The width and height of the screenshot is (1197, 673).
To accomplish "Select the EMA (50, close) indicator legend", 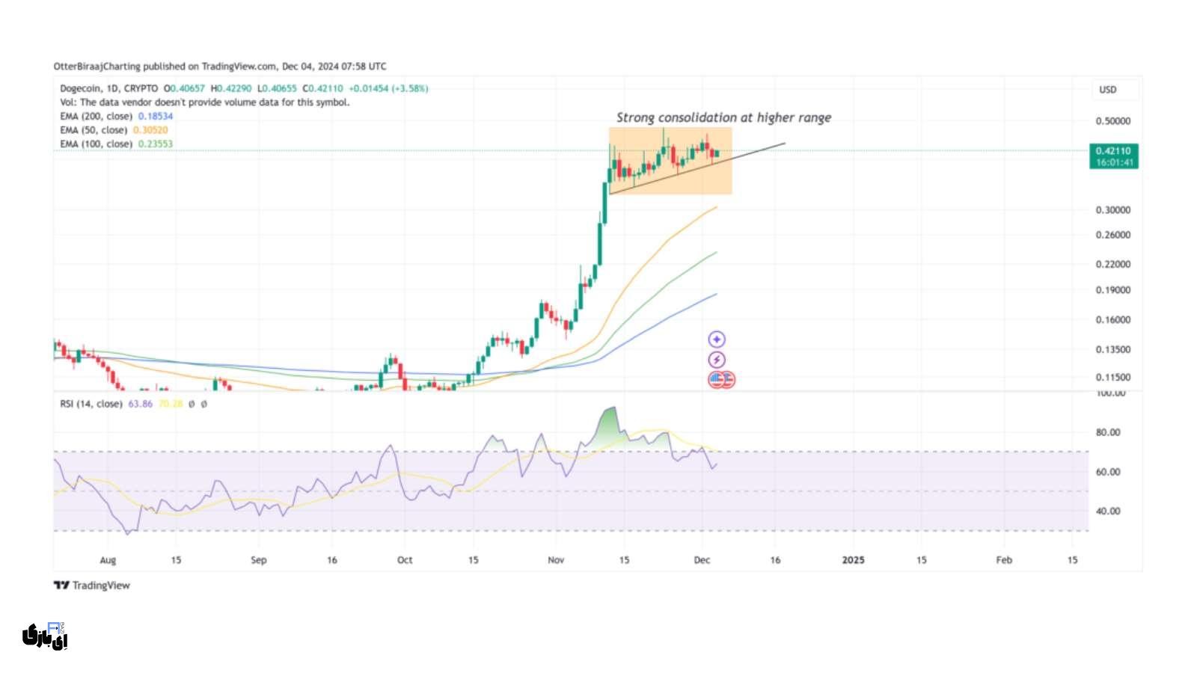I will 94,130.
